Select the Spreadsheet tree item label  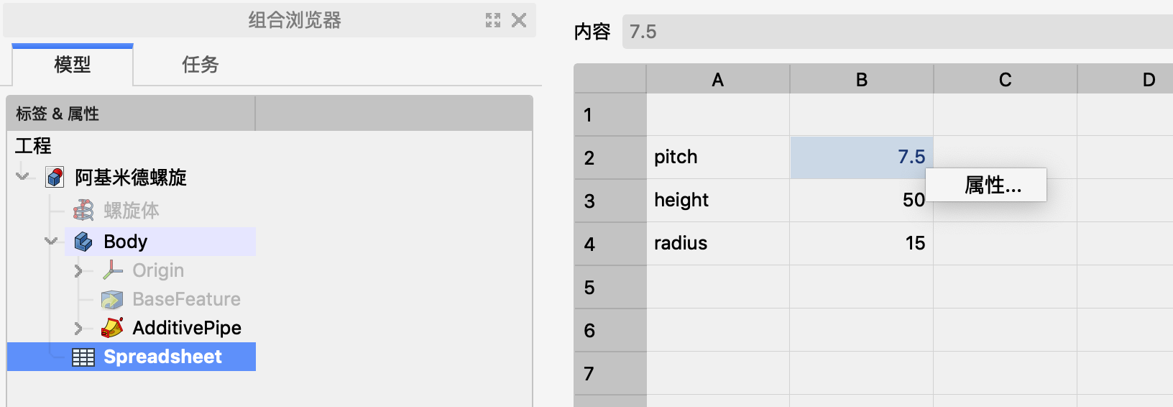pyautogui.click(x=162, y=357)
